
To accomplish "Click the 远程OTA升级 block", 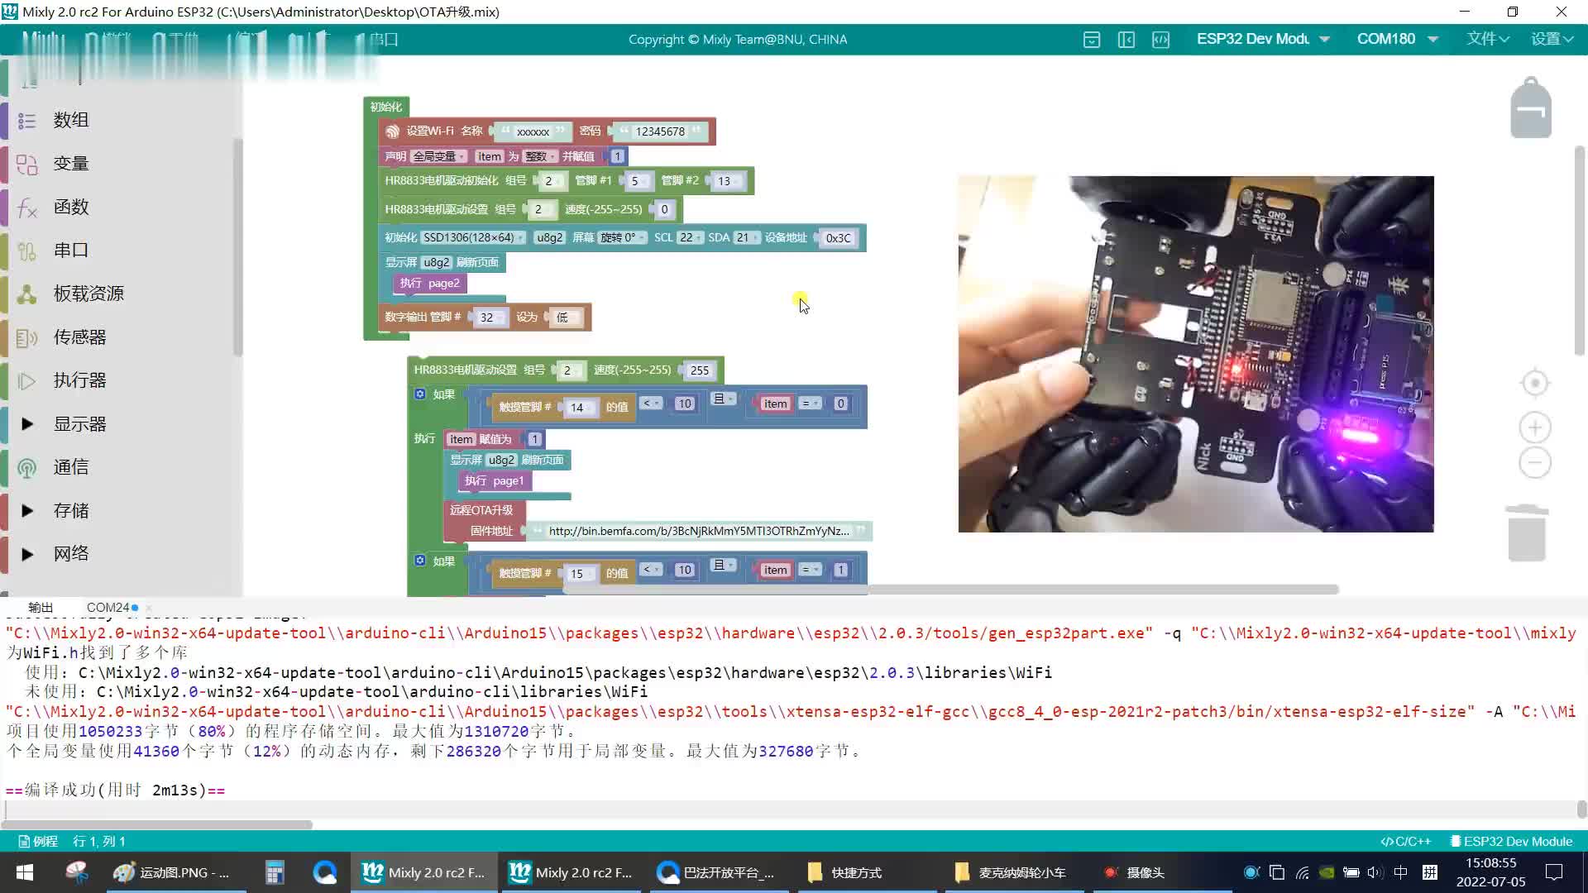I will point(481,510).
